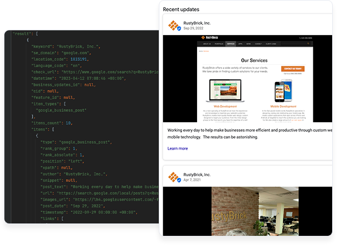Screen dimensions: 337x245
Task: Click the Sep 29, 2022 post date
Action: point(193,28)
